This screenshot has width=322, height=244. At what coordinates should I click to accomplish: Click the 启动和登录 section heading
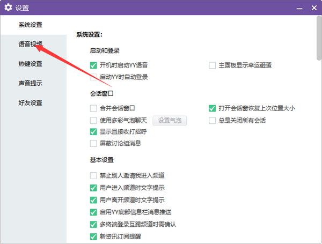105,50
